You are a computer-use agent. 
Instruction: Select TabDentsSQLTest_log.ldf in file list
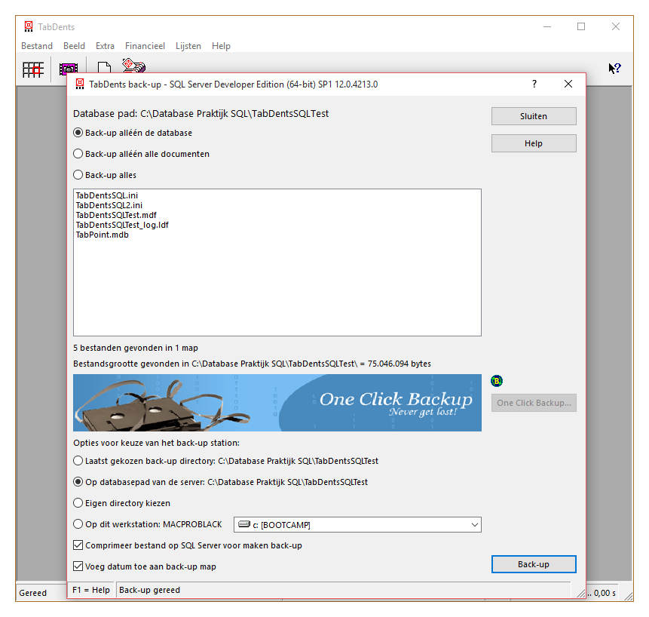click(x=122, y=225)
